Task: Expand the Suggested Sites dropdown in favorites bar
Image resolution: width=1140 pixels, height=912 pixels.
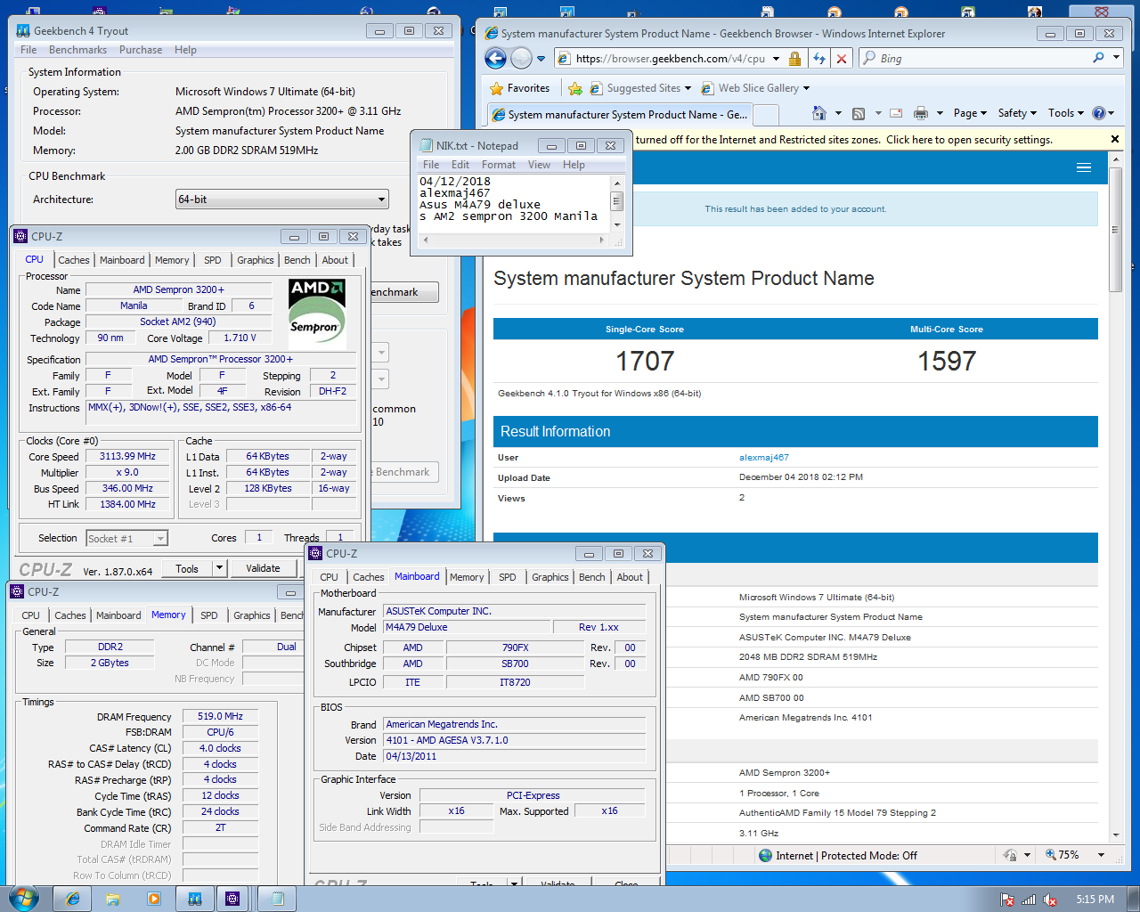Action: 688,88
